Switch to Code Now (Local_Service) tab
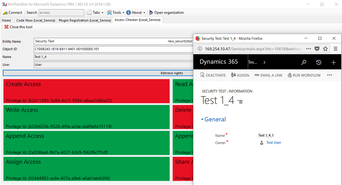The height and width of the screenshot is (185, 342). coord(35,20)
